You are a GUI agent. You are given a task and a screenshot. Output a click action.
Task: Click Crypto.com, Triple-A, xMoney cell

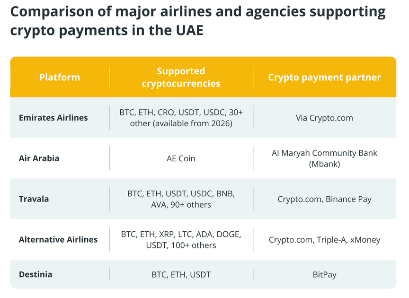(x=324, y=240)
